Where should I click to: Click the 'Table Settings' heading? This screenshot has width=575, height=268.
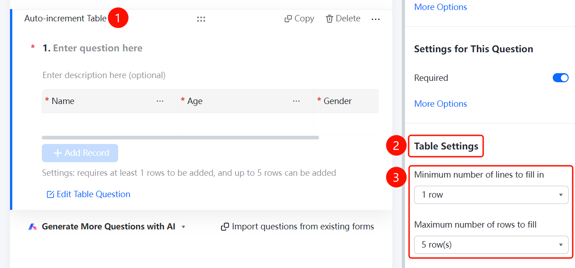click(446, 146)
